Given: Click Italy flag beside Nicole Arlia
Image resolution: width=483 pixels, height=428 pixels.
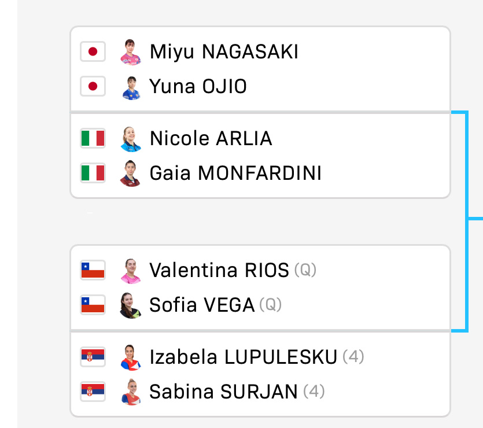Looking at the screenshot, I should click(93, 138).
